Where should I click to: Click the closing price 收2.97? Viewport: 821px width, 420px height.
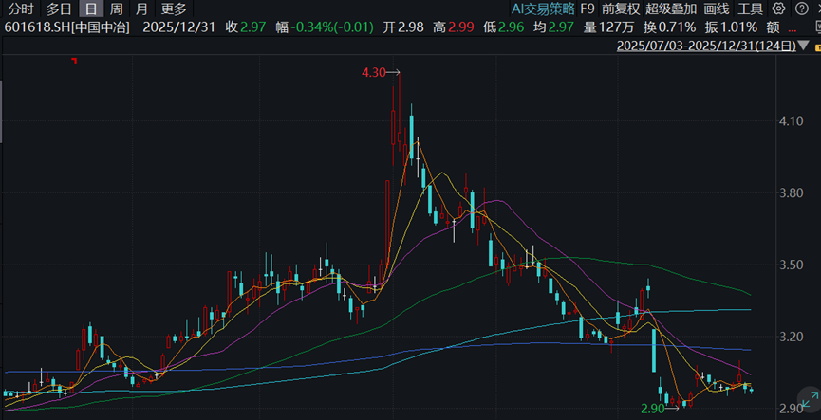tap(246, 27)
